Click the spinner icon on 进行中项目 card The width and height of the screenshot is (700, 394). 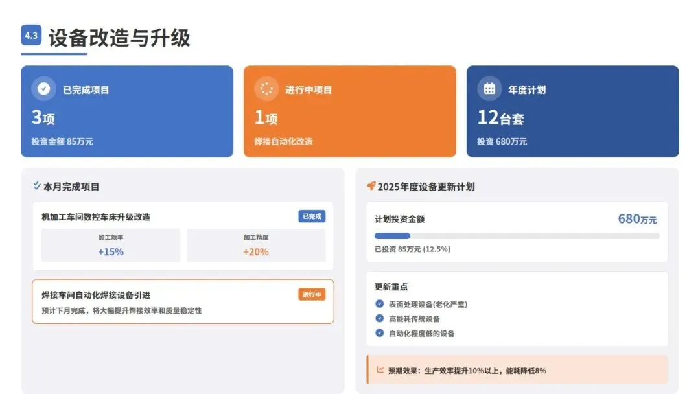tap(266, 89)
